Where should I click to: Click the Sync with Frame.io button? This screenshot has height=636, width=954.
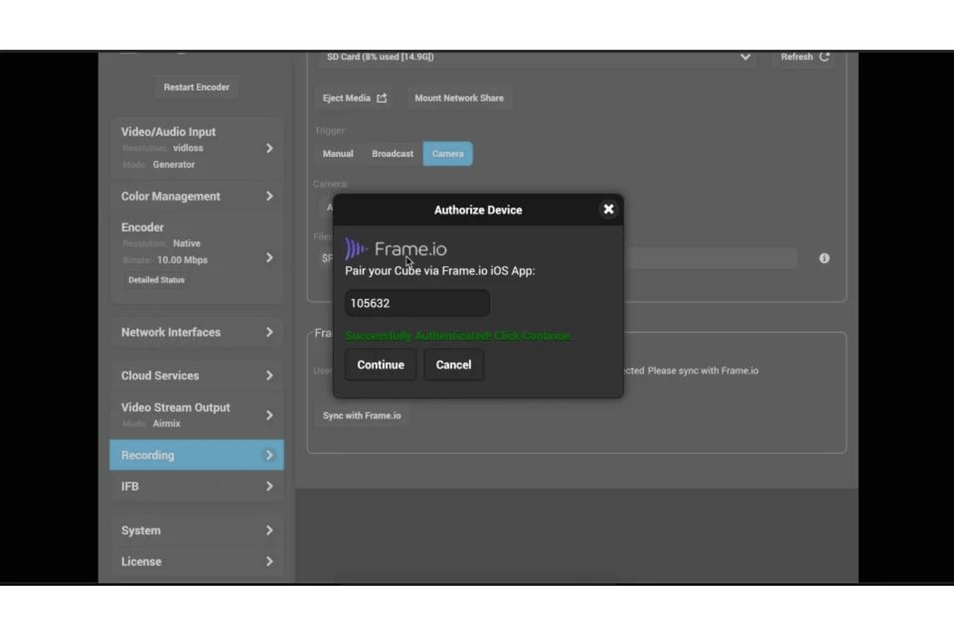tap(362, 416)
